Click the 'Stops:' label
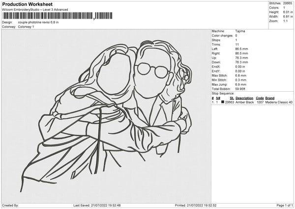The image size is (295, 209). click(x=216, y=40)
